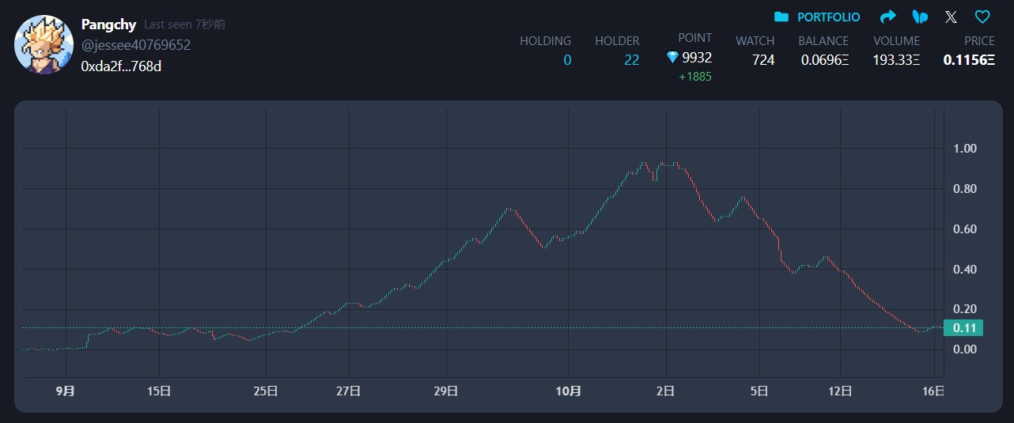Click the Pangchy username
The width and height of the screenshot is (1014, 423).
pos(109,25)
